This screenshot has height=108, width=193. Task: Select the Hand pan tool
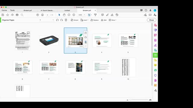pyautogui.click(x=64, y=15)
